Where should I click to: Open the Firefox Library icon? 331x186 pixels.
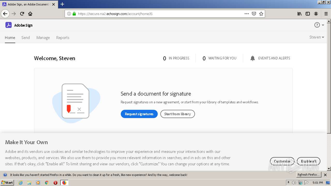pyautogui.click(x=299, y=14)
